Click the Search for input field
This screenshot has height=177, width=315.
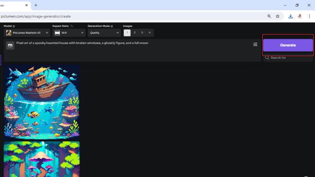click(288, 58)
